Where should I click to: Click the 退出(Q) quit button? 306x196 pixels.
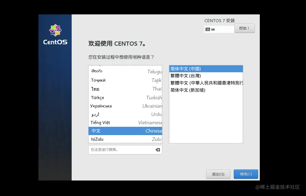click(218, 174)
